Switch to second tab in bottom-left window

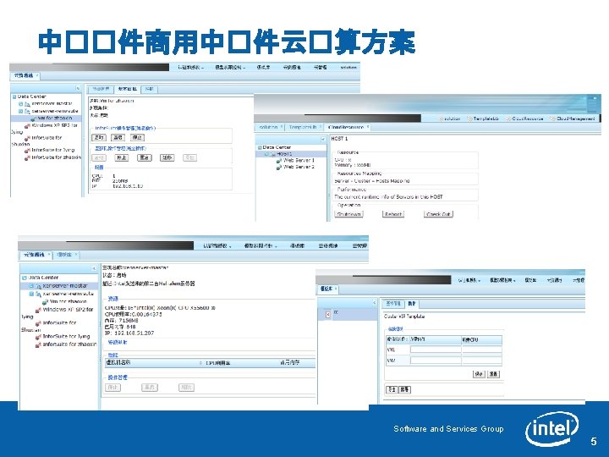pos(66,255)
